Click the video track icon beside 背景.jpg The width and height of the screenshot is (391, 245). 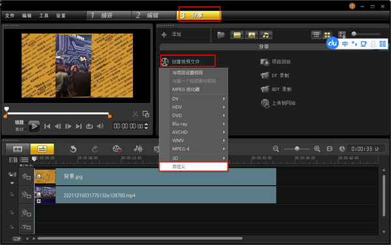tap(26, 177)
